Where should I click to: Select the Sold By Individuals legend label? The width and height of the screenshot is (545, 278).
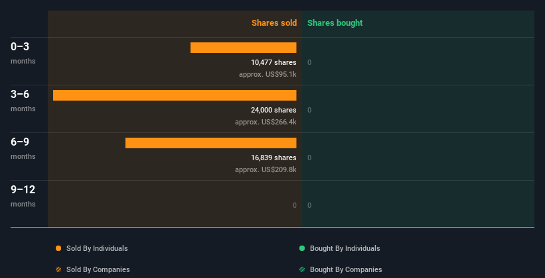97,248
